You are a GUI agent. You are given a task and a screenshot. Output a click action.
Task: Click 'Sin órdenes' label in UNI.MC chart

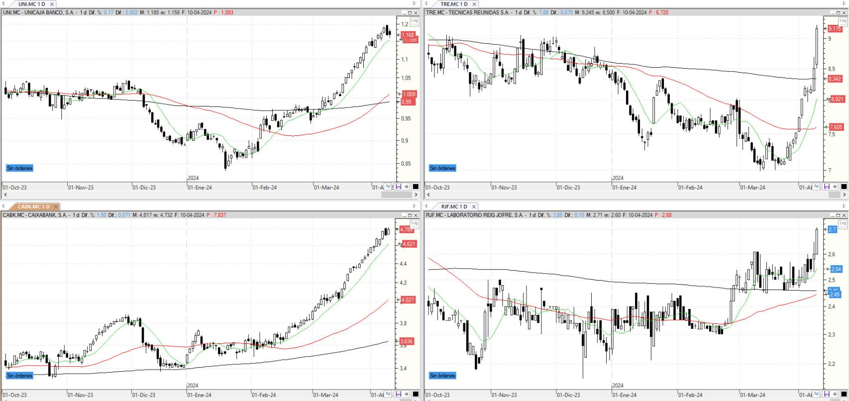(x=20, y=168)
